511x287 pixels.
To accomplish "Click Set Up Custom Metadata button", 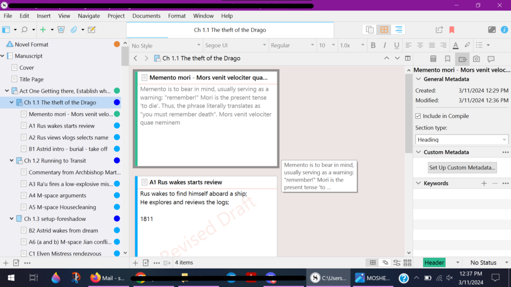I will (x=462, y=167).
